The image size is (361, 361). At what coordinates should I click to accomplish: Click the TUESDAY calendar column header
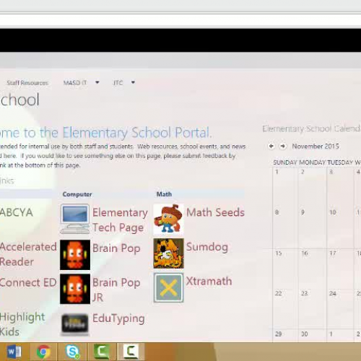click(x=340, y=162)
